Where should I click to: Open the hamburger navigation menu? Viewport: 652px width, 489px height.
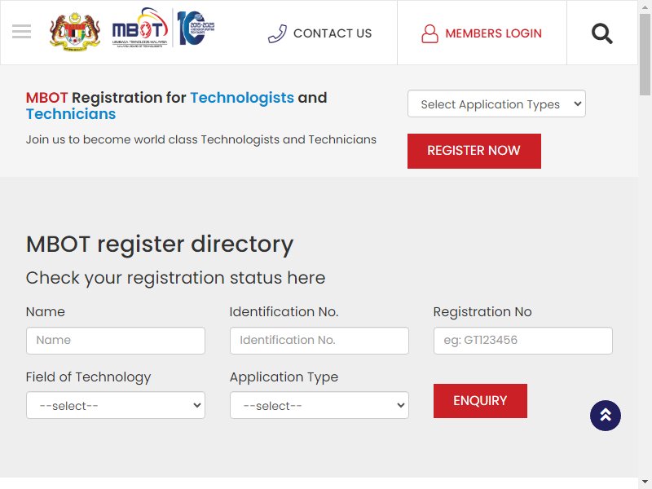(x=22, y=32)
